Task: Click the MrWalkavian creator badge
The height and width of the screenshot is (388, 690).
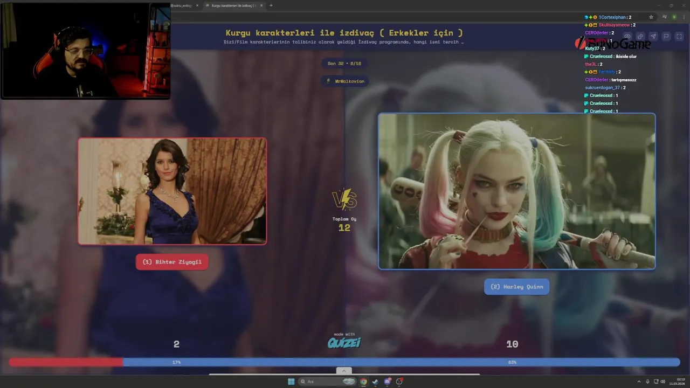Action: (x=344, y=81)
